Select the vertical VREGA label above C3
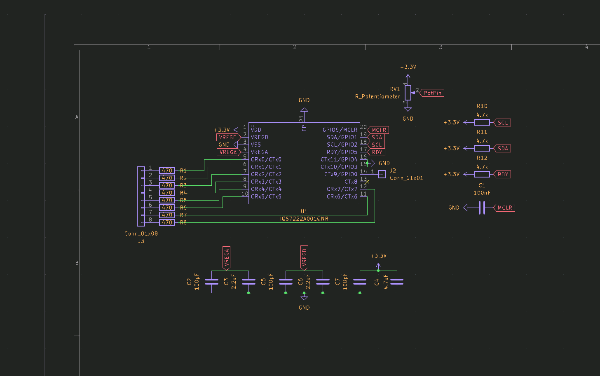Screen dimensions: 600x376 coord(226,258)
